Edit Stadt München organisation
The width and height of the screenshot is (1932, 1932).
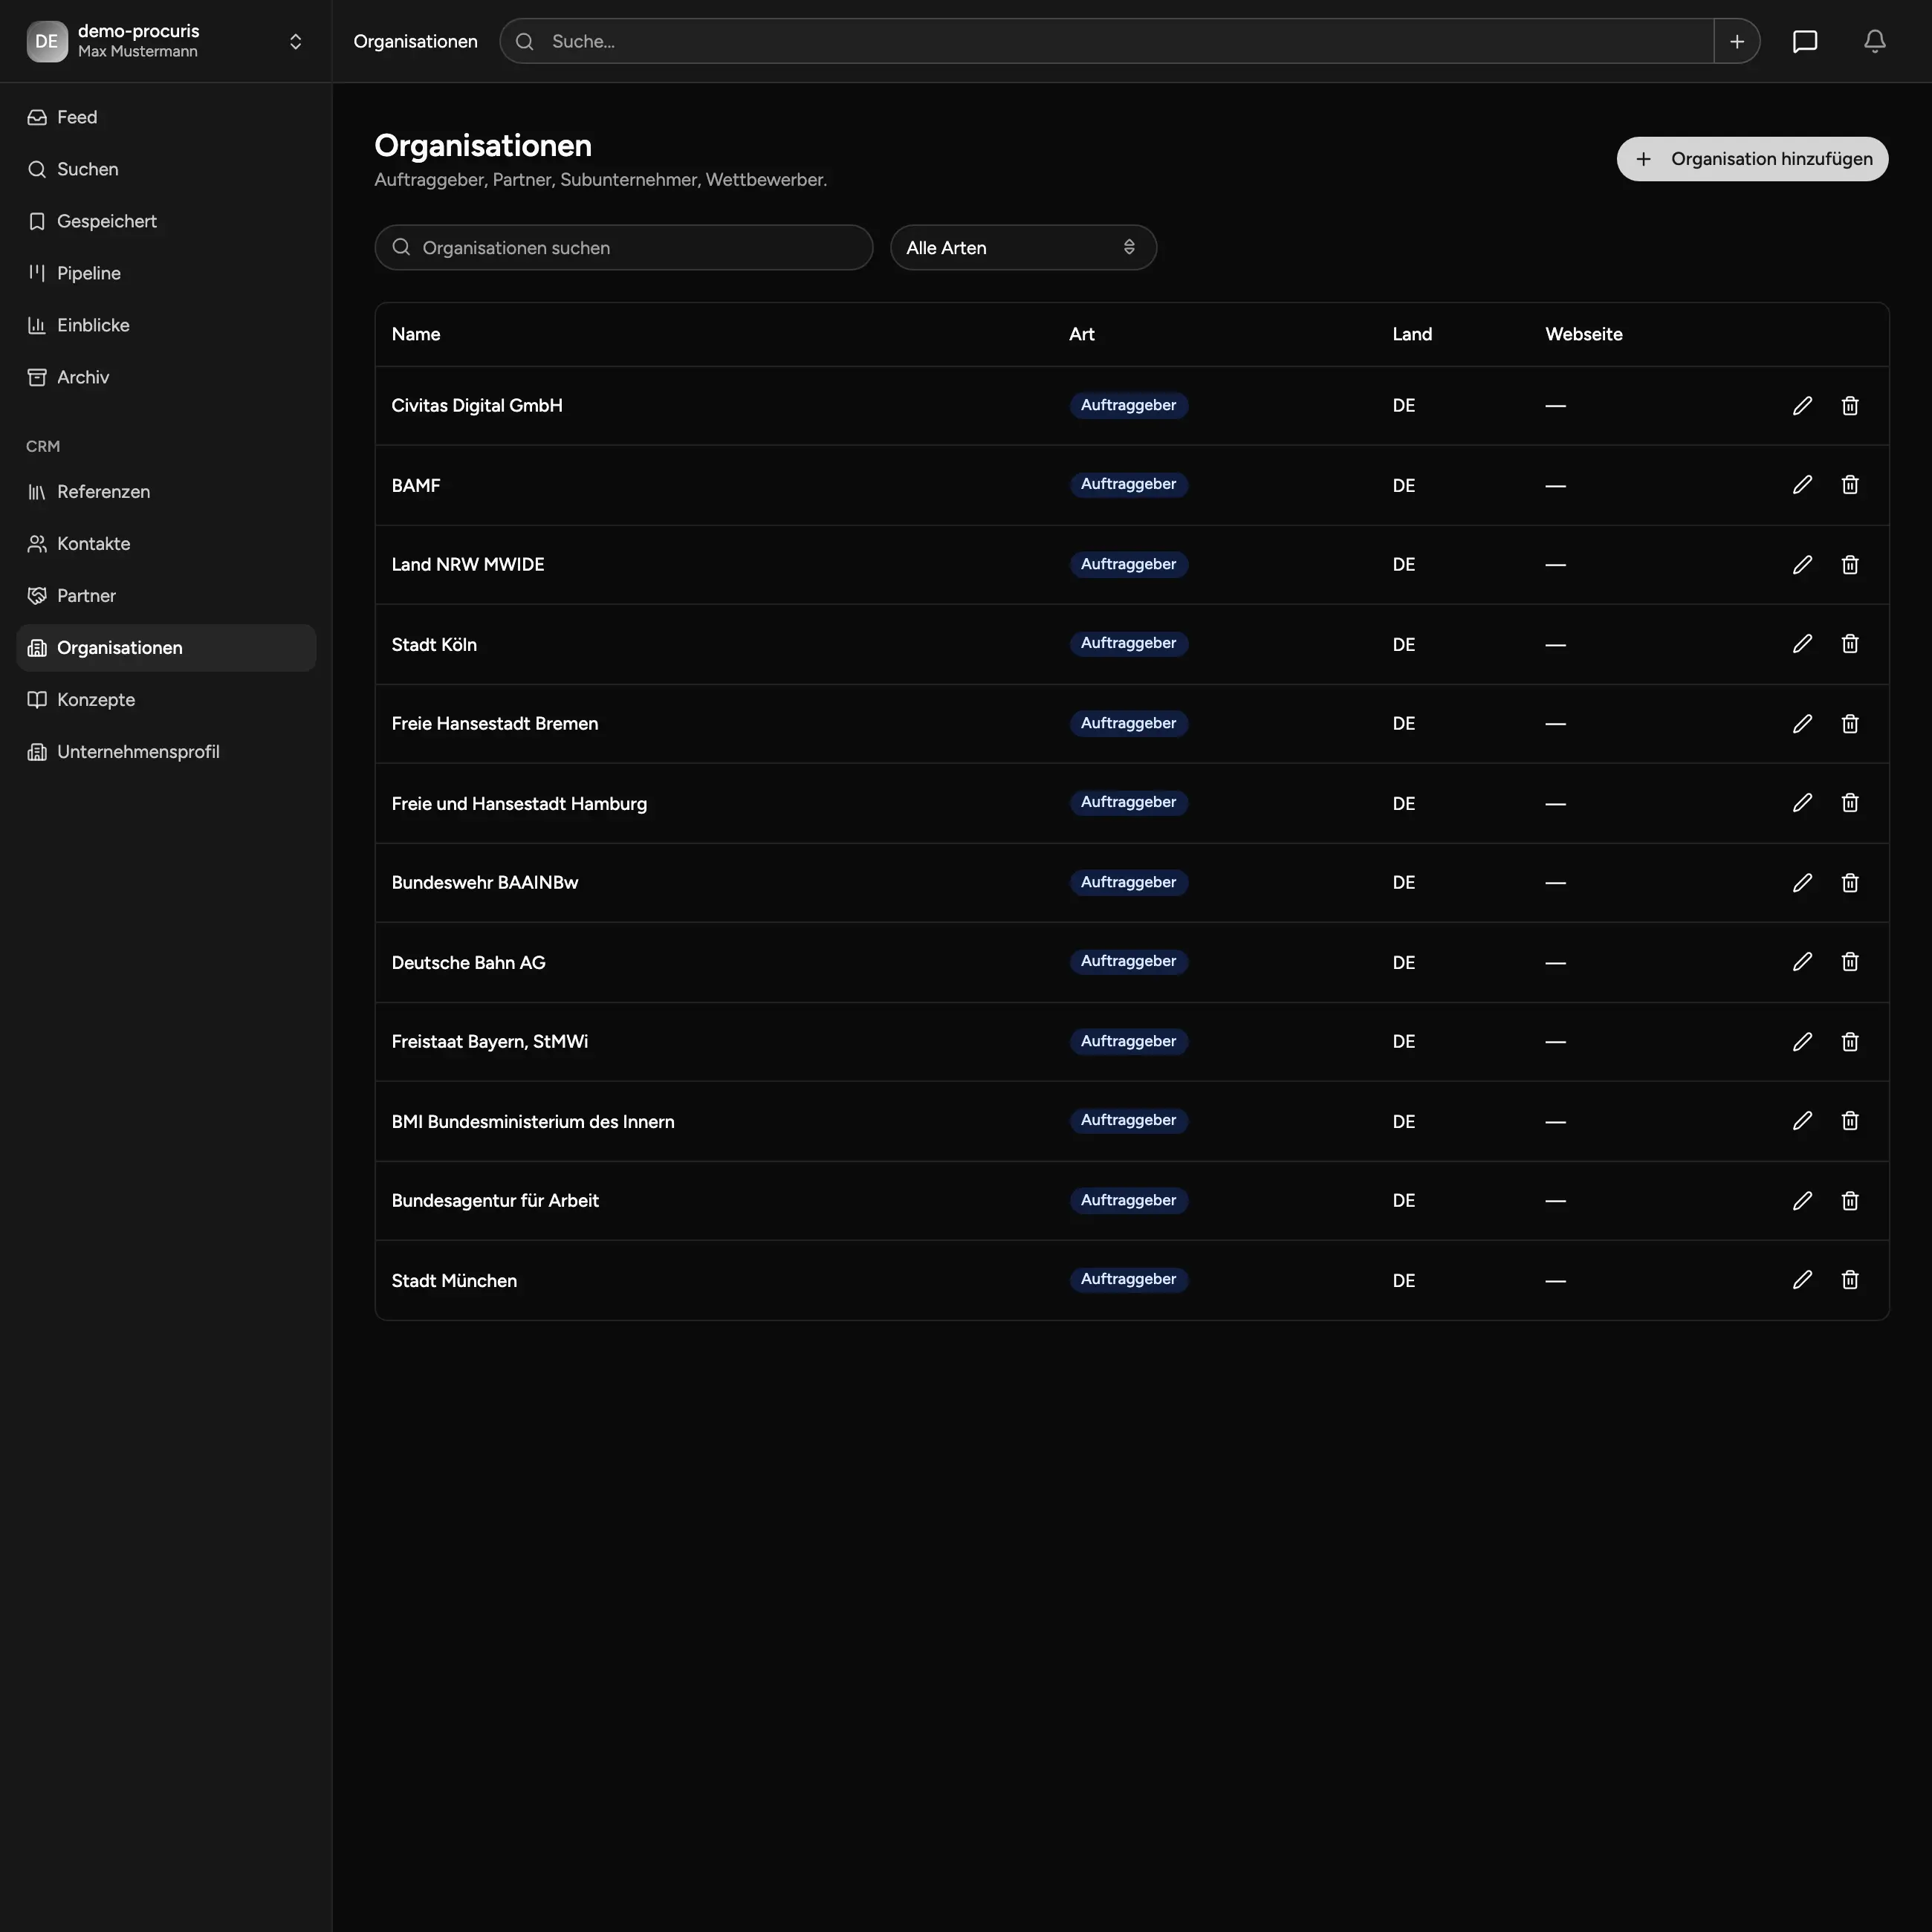point(1802,1280)
